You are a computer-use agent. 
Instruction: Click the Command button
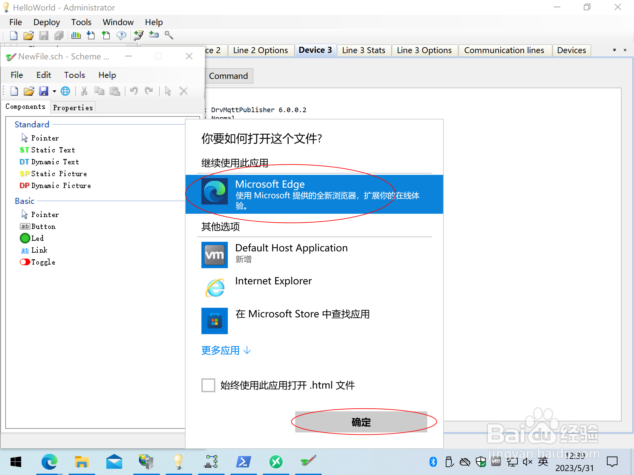[229, 76]
